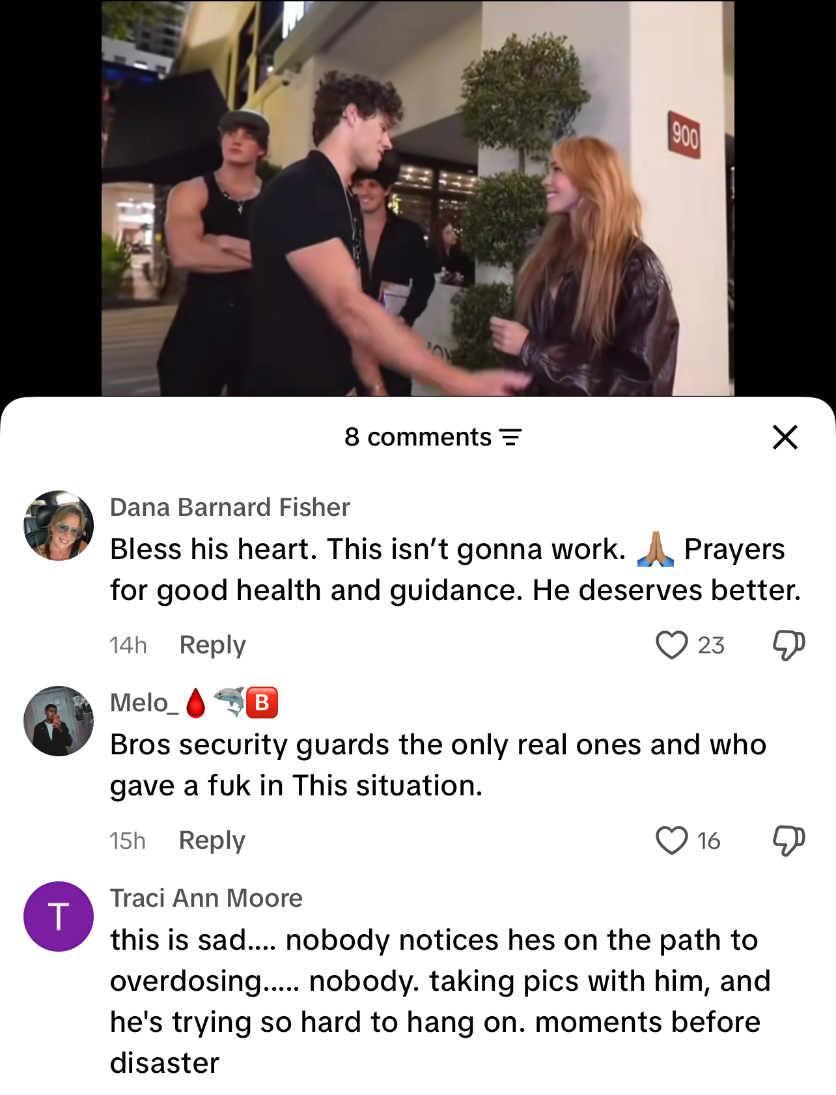
Task: Tap the video behind the comments
Action: click(418, 198)
